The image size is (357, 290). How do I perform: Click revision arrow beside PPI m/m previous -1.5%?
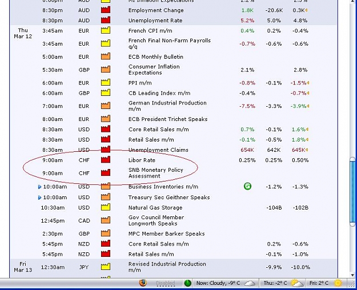click(x=308, y=83)
